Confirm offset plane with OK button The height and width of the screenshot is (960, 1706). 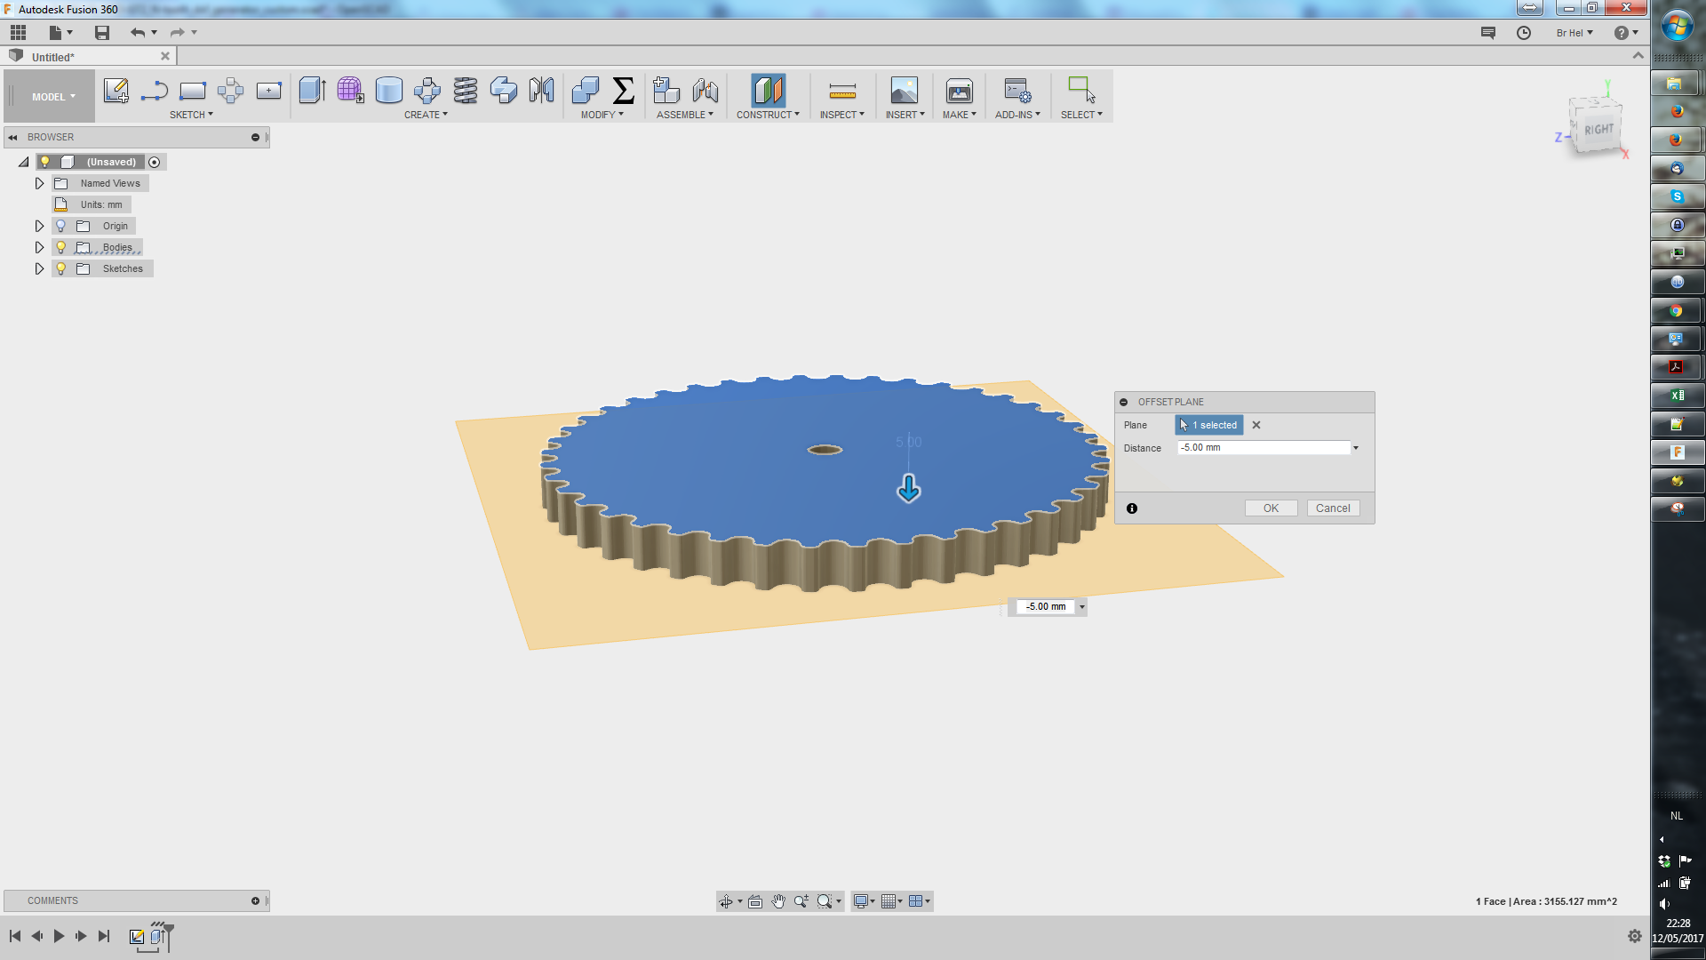[x=1271, y=508]
